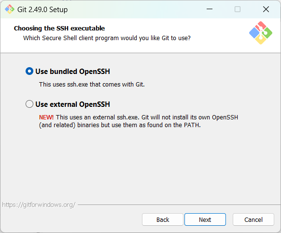Image resolution: width=281 pixels, height=233 pixels.
Task: Select the external OpenSSH radio button
Action: tap(29, 104)
